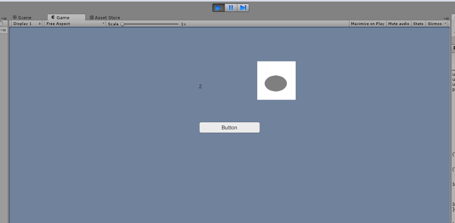Open the Gizmos dropdown arrow
The height and width of the screenshot is (223, 455).
446,24
